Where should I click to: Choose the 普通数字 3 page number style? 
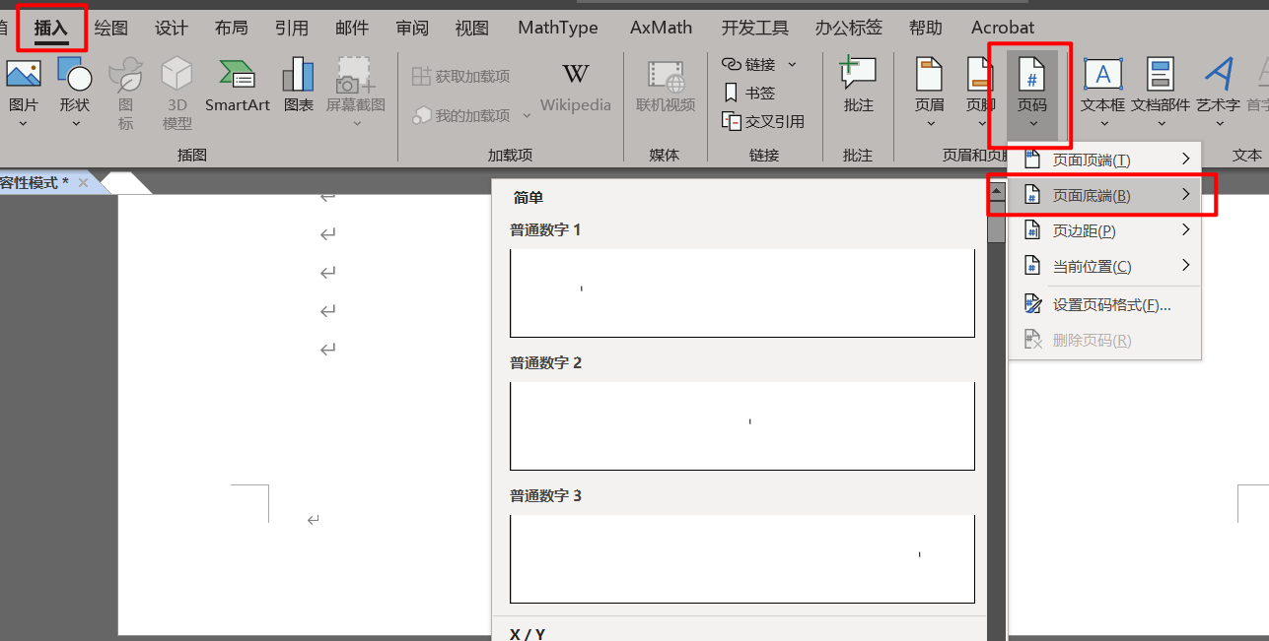(742, 558)
